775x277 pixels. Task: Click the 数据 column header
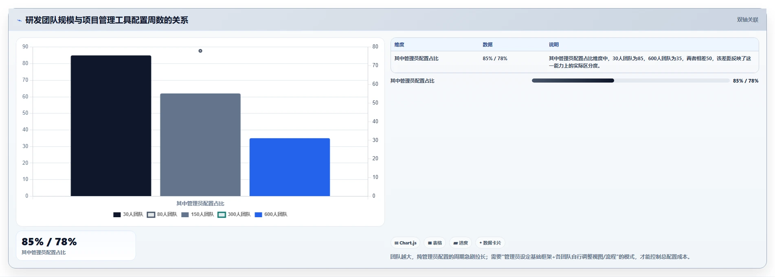coord(487,45)
